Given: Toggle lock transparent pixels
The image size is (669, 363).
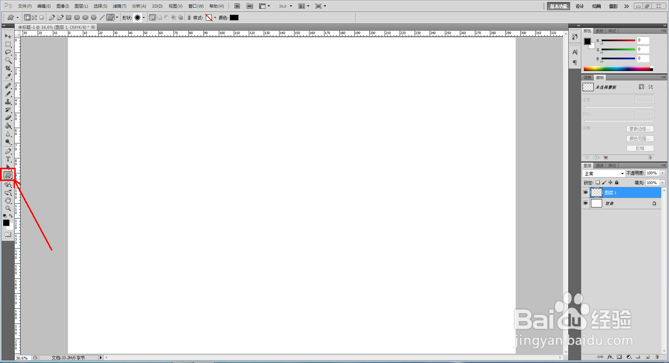Looking at the screenshot, I should [x=598, y=182].
